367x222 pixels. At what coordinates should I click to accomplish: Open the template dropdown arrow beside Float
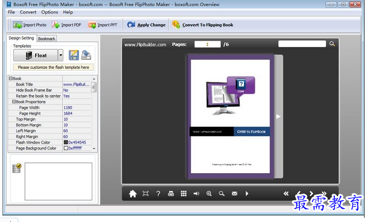60,55
